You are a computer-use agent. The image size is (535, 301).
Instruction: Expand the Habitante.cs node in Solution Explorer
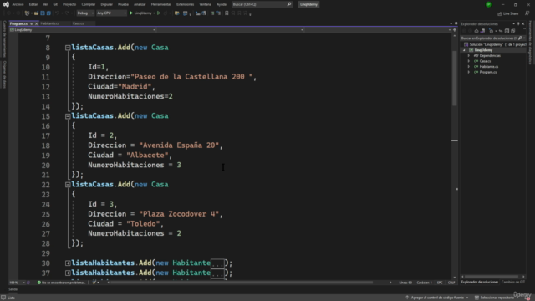[469, 67]
